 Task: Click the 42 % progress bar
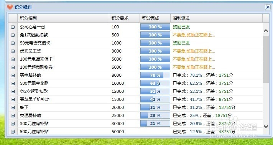pyautogui.click(x=155, y=99)
